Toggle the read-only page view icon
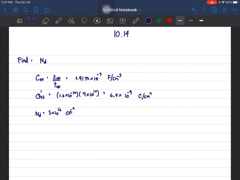240x180 pixels. click(19, 21)
